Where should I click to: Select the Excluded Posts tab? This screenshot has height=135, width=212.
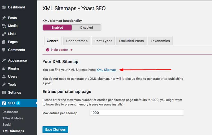[131, 41]
